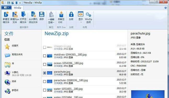The image size is (169, 98).
Task: Click the 自解压EXE icon
Action: (61, 14)
